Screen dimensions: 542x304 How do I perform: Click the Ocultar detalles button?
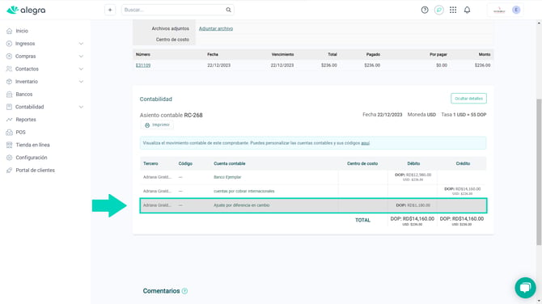[468, 99]
